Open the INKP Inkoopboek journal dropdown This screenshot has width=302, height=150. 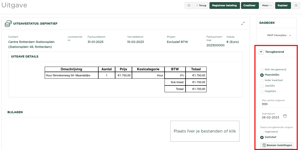[x=279, y=35]
